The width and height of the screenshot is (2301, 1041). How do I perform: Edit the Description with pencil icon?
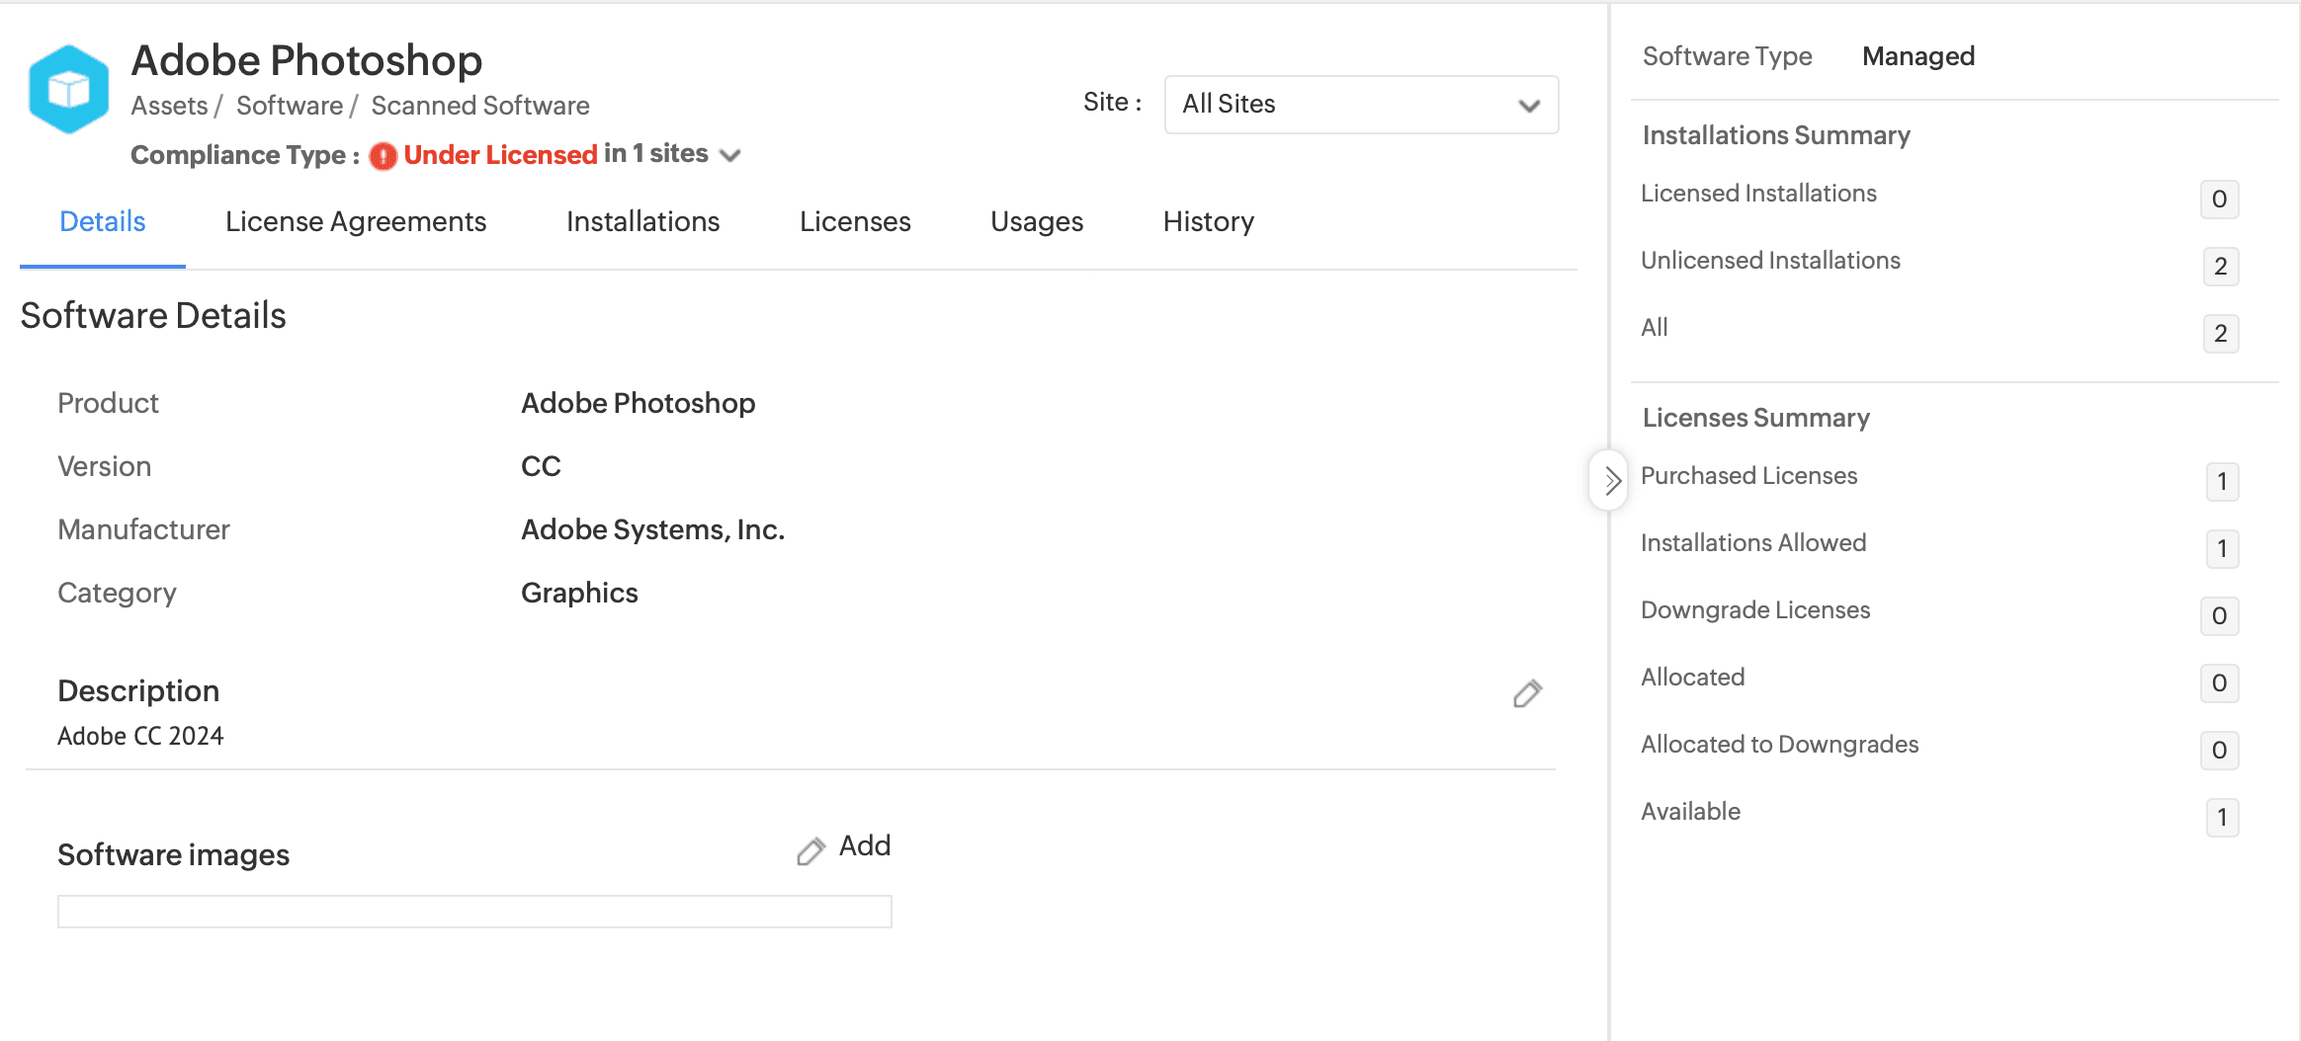[x=1527, y=694]
